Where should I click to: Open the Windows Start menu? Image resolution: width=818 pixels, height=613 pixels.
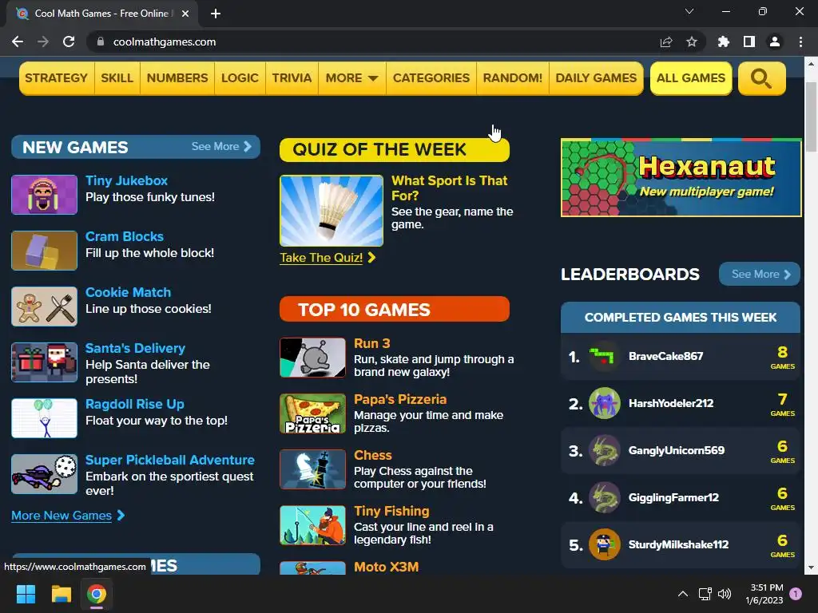[x=26, y=594]
